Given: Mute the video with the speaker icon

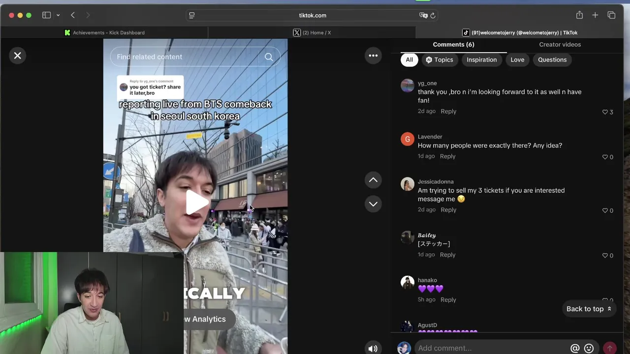Looking at the screenshot, I should pyautogui.click(x=373, y=349).
